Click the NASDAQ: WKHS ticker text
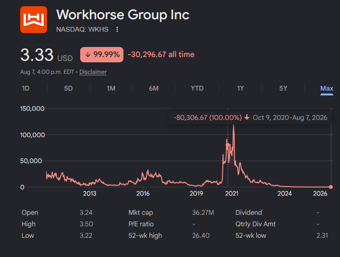The image size is (340, 257). pos(82,29)
